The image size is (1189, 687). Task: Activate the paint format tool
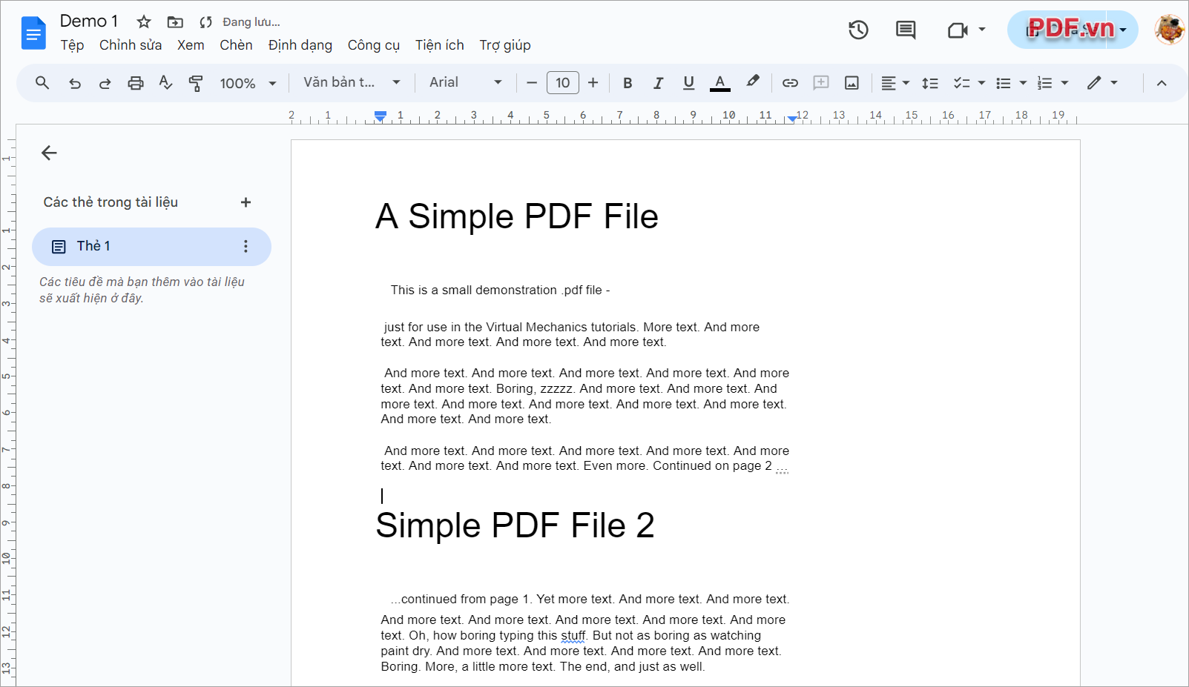196,83
